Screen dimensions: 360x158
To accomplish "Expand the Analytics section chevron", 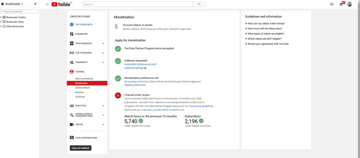I will [x=103, y=106].
